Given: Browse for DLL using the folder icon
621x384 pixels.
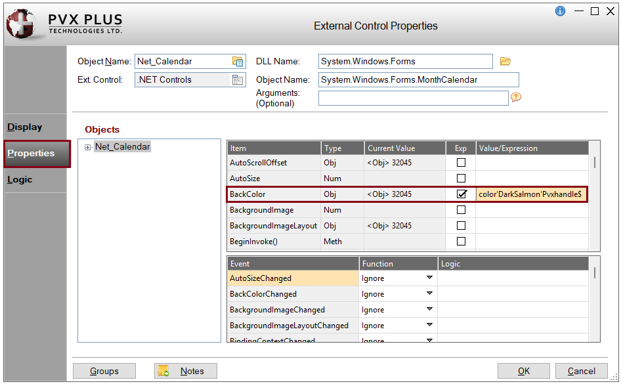Looking at the screenshot, I should pos(505,61).
